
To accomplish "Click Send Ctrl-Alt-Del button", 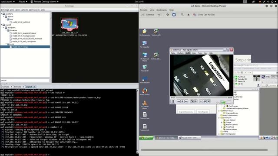I will tap(204, 15).
